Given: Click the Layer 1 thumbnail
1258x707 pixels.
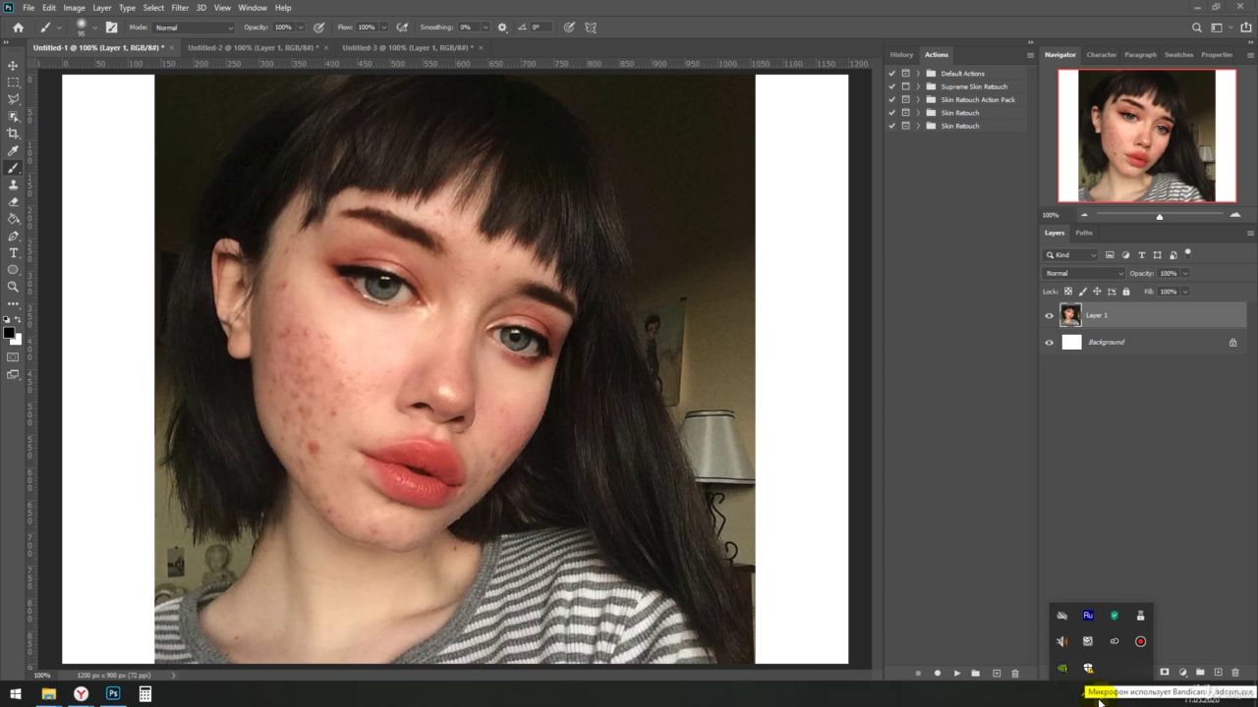Looking at the screenshot, I should tap(1071, 315).
